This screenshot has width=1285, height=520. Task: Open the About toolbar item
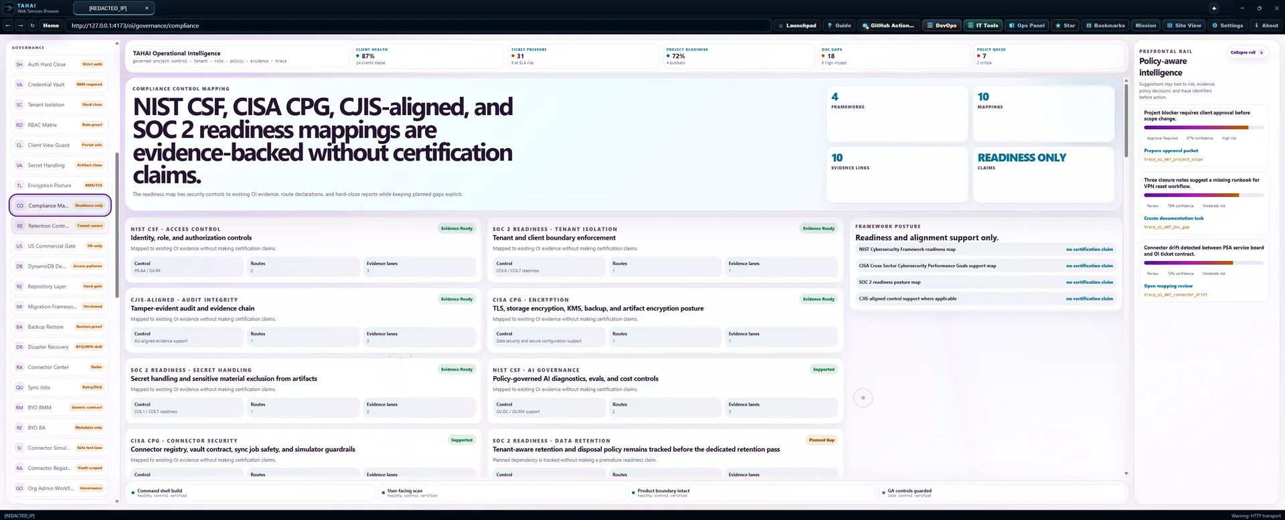[1266, 25]
